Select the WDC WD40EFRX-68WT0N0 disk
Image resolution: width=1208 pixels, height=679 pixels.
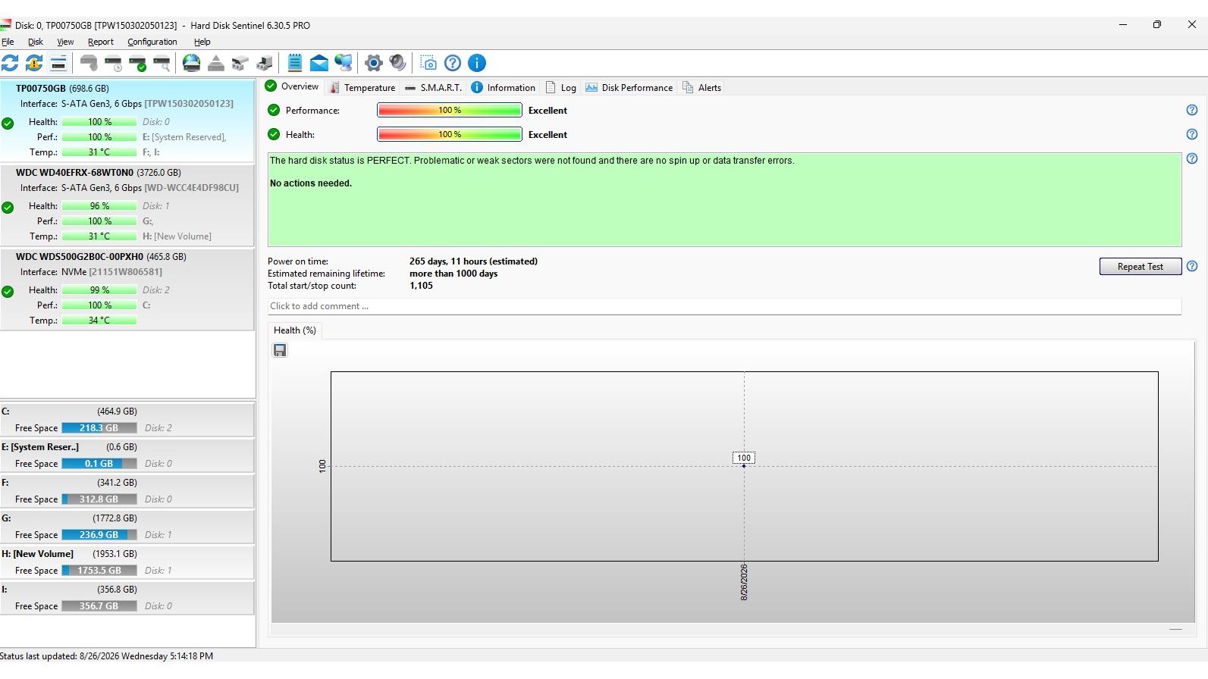127,206
